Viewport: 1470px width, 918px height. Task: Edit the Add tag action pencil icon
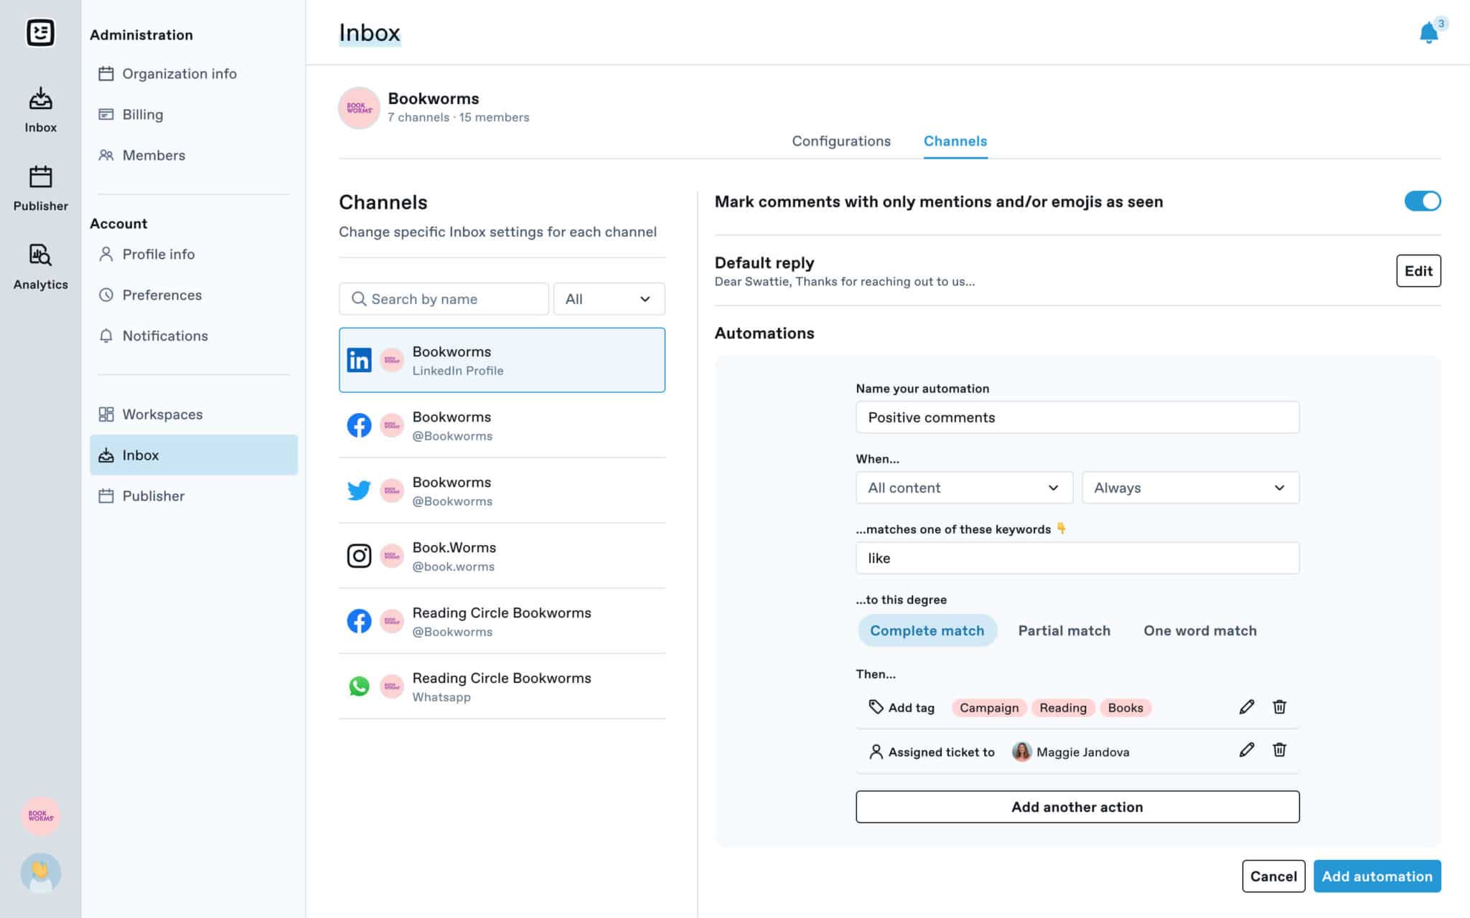point(1247,707)
